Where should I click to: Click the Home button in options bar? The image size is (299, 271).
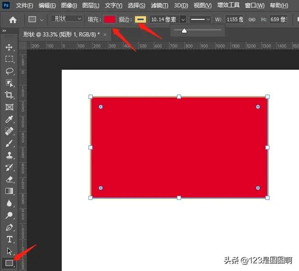[13, 20]
